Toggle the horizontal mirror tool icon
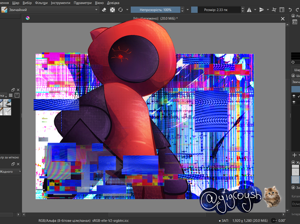Screen dimensions: 300x224 click(x=249, y=10)
